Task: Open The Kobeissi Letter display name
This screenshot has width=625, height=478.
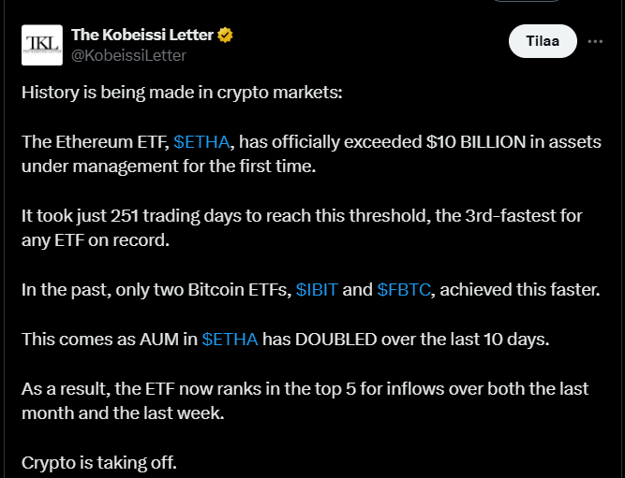Action: tap(142, 36)
